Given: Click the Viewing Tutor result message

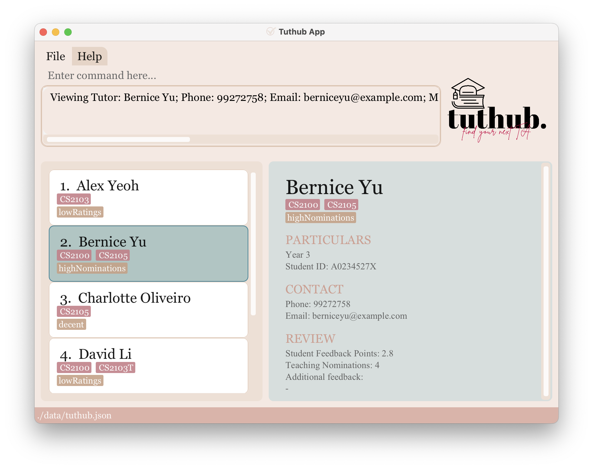Looking at the screenshot, I should click(x=244, y=98).
